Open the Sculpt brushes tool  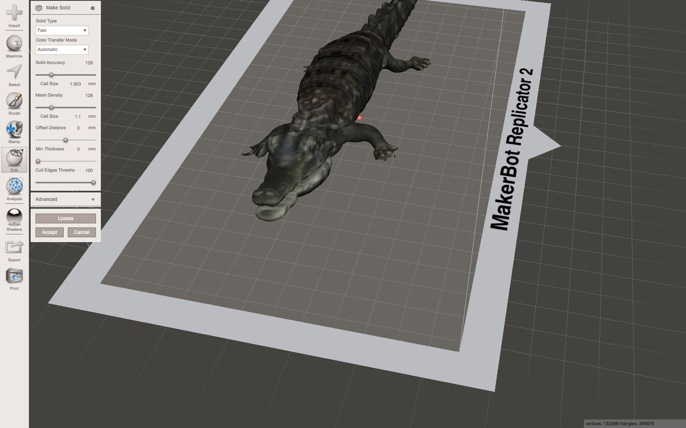pos(14,104)
